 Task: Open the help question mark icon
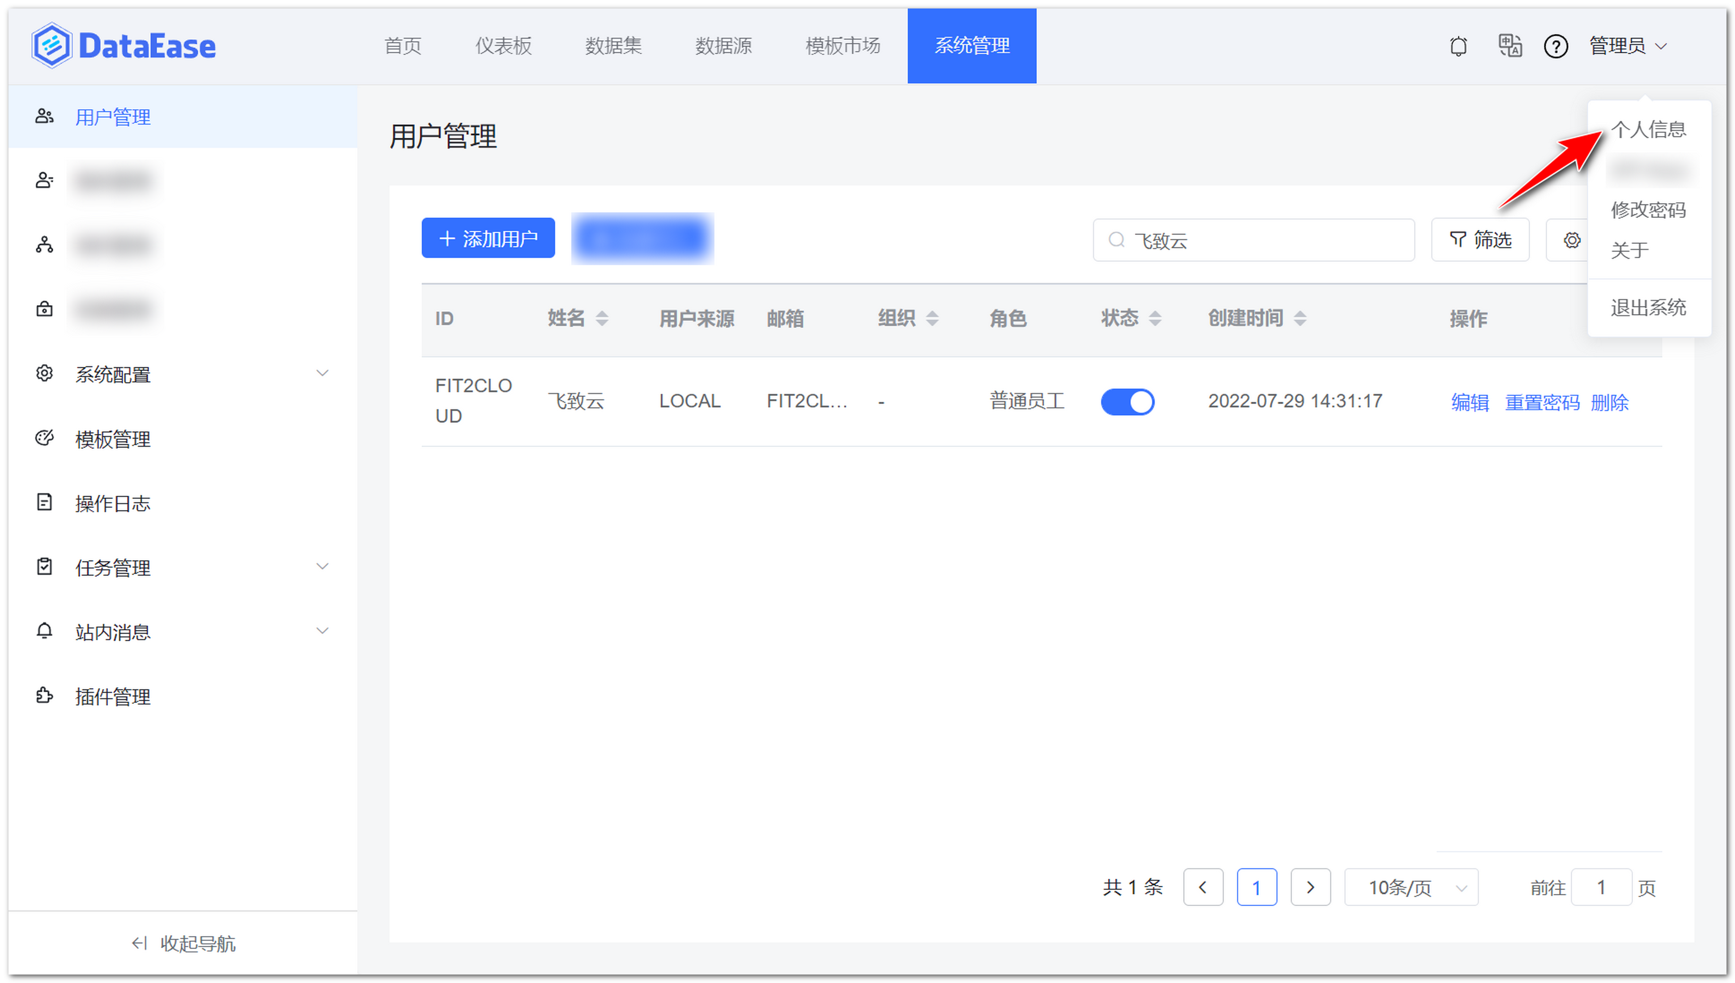[x=1555, y=46]
